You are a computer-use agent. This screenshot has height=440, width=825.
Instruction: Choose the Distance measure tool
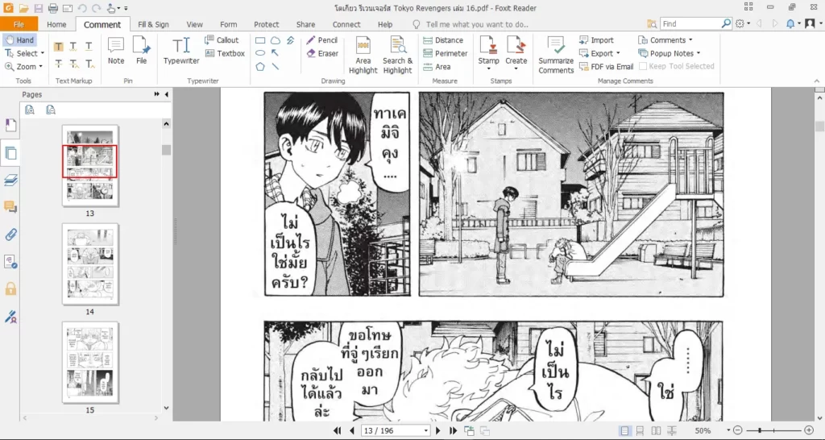pyautogui.click(x=443, y=40)
